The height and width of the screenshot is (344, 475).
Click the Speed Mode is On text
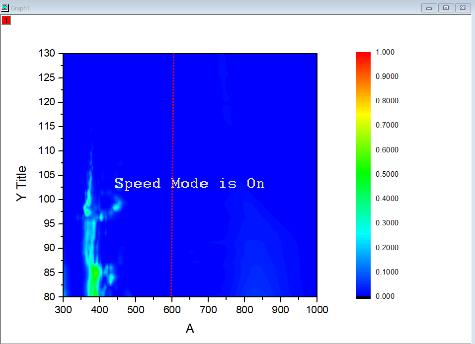click(190, 184)
